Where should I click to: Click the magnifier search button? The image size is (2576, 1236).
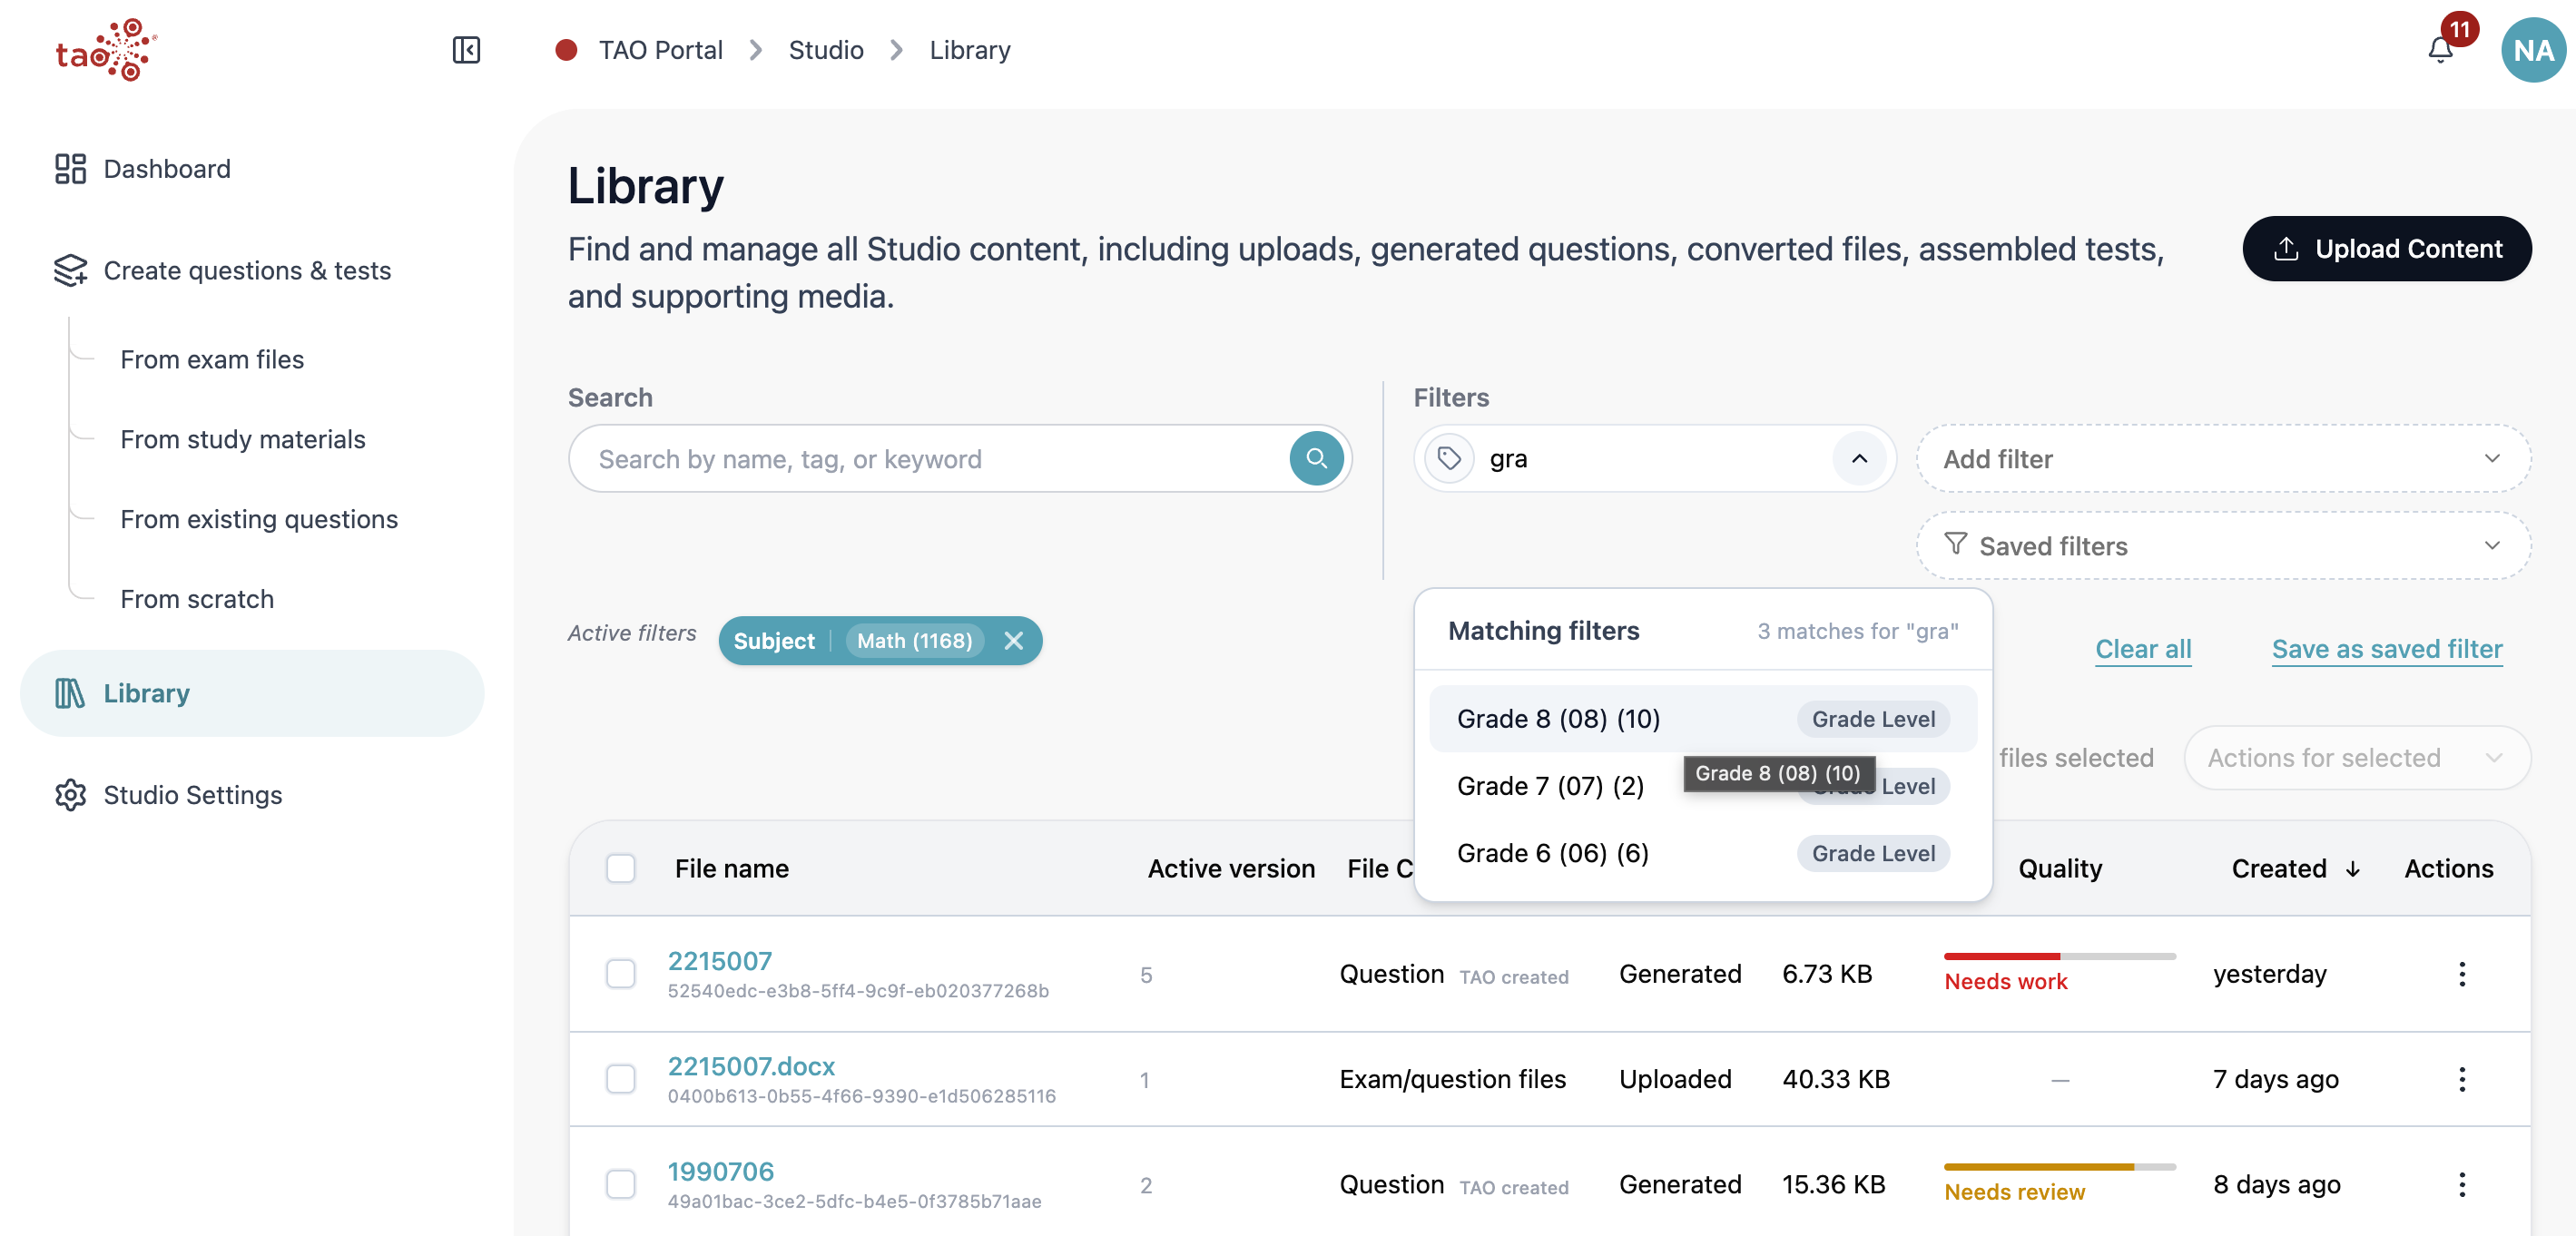[1316, 459]
